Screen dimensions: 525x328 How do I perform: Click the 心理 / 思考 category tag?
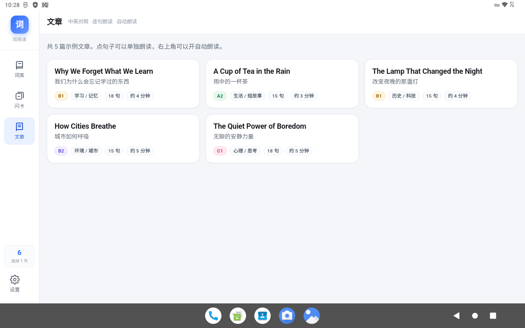(x=245, y=151)
